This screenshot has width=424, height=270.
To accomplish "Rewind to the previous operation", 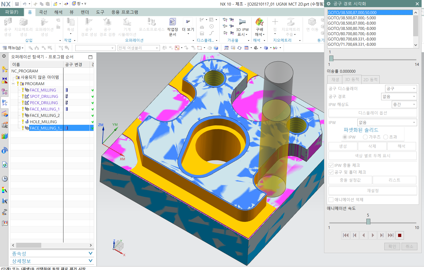I will pos(346,235).
